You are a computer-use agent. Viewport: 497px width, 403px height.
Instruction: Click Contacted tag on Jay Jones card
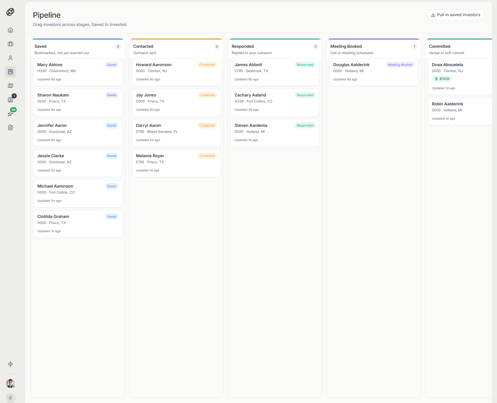tap(207, 95)
